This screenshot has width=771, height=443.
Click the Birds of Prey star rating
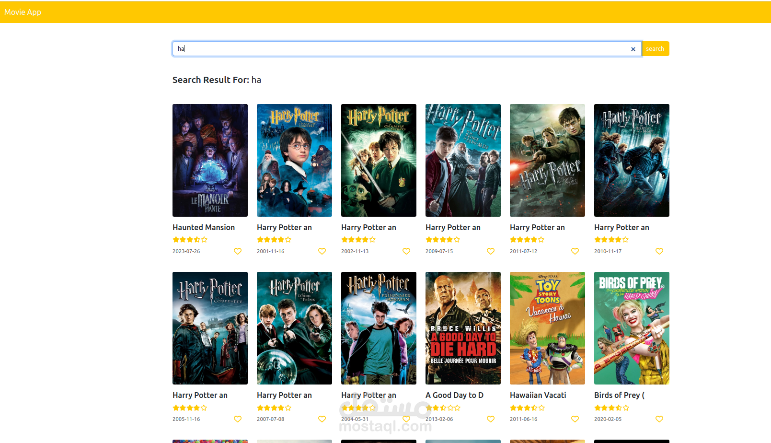(611, 408)
